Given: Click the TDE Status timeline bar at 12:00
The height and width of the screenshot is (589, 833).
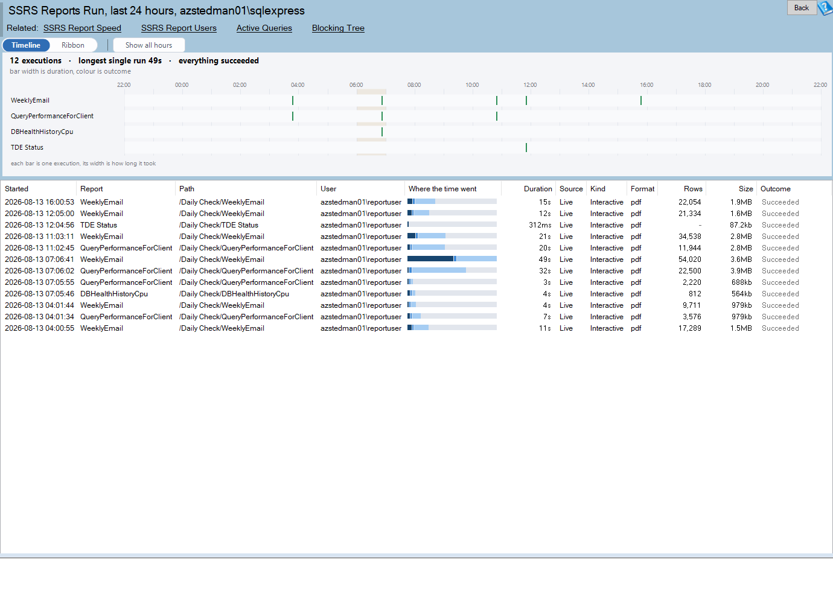Looking at the screenshot, I should 526,147.
